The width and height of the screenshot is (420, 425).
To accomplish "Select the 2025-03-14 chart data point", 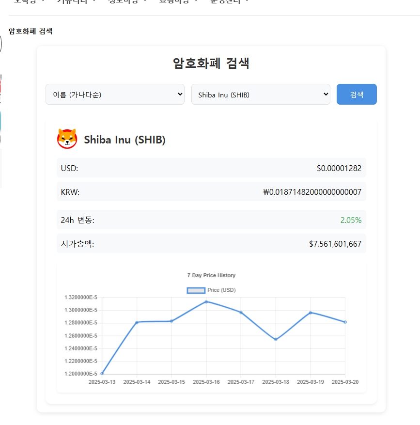I will (x=137, y=322).
